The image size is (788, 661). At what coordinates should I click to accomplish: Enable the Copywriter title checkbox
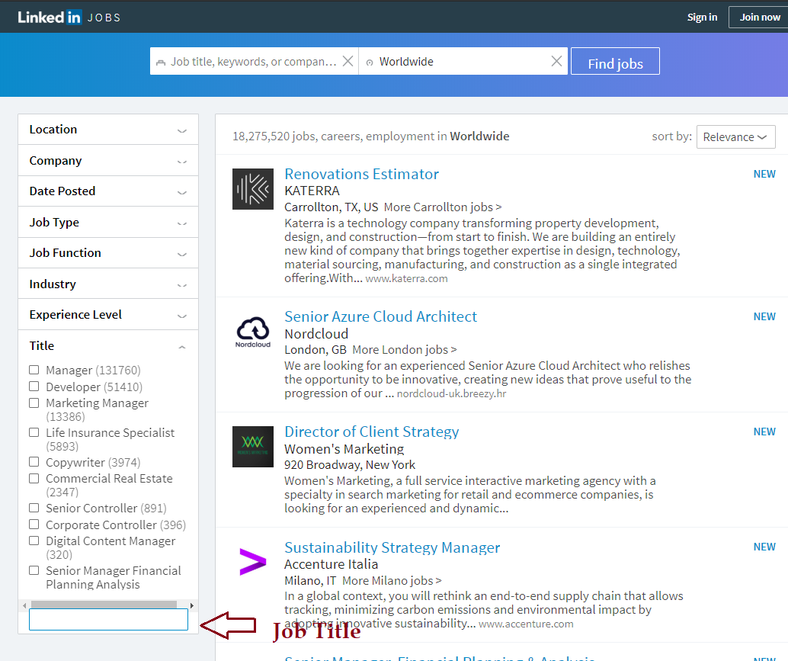pos(34,462)
